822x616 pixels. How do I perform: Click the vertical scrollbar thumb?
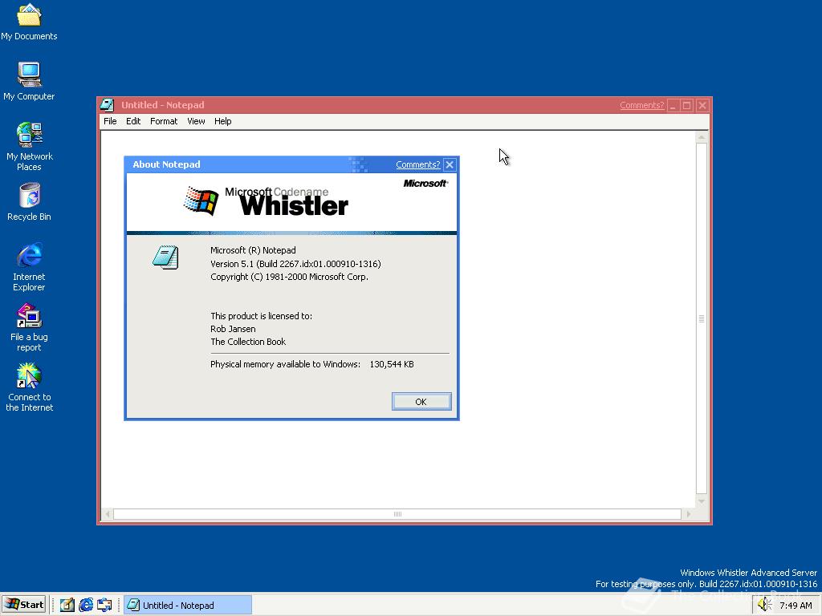point(702,318)
